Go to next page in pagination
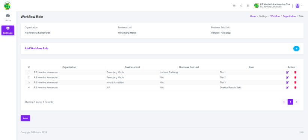 pyautogui.click(x=297, y=102)
